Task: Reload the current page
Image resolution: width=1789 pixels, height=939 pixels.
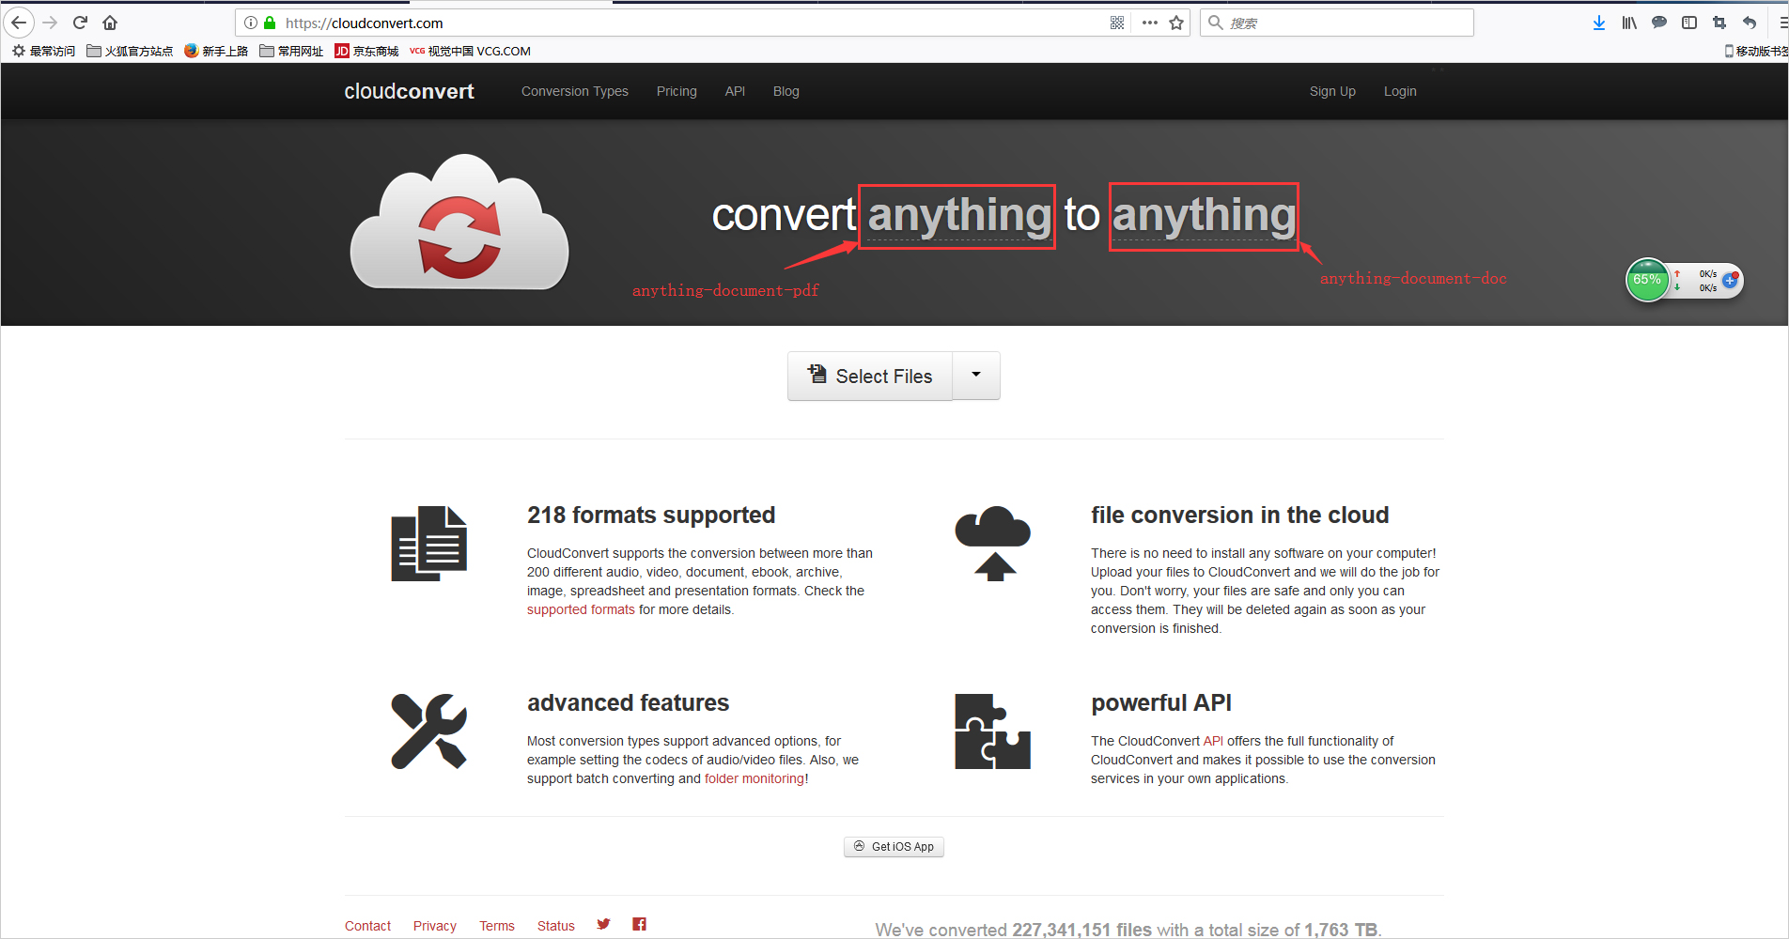Action: [81, 23]
